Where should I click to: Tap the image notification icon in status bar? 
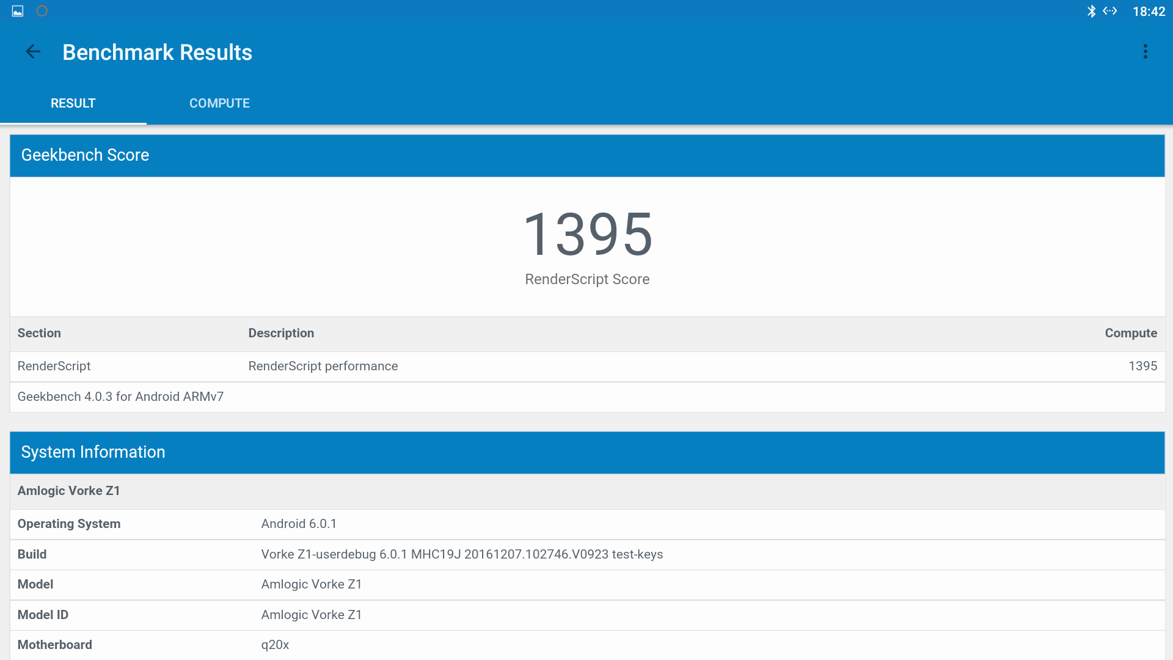tap(18, 11)
